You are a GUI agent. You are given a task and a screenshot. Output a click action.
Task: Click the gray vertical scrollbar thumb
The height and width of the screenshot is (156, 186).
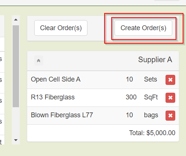pyautogui.click(x=16, y=66)
